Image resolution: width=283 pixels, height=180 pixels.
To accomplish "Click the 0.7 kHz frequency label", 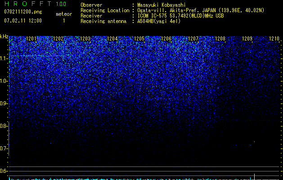I will pyautogui.click(x=4, y=148).
